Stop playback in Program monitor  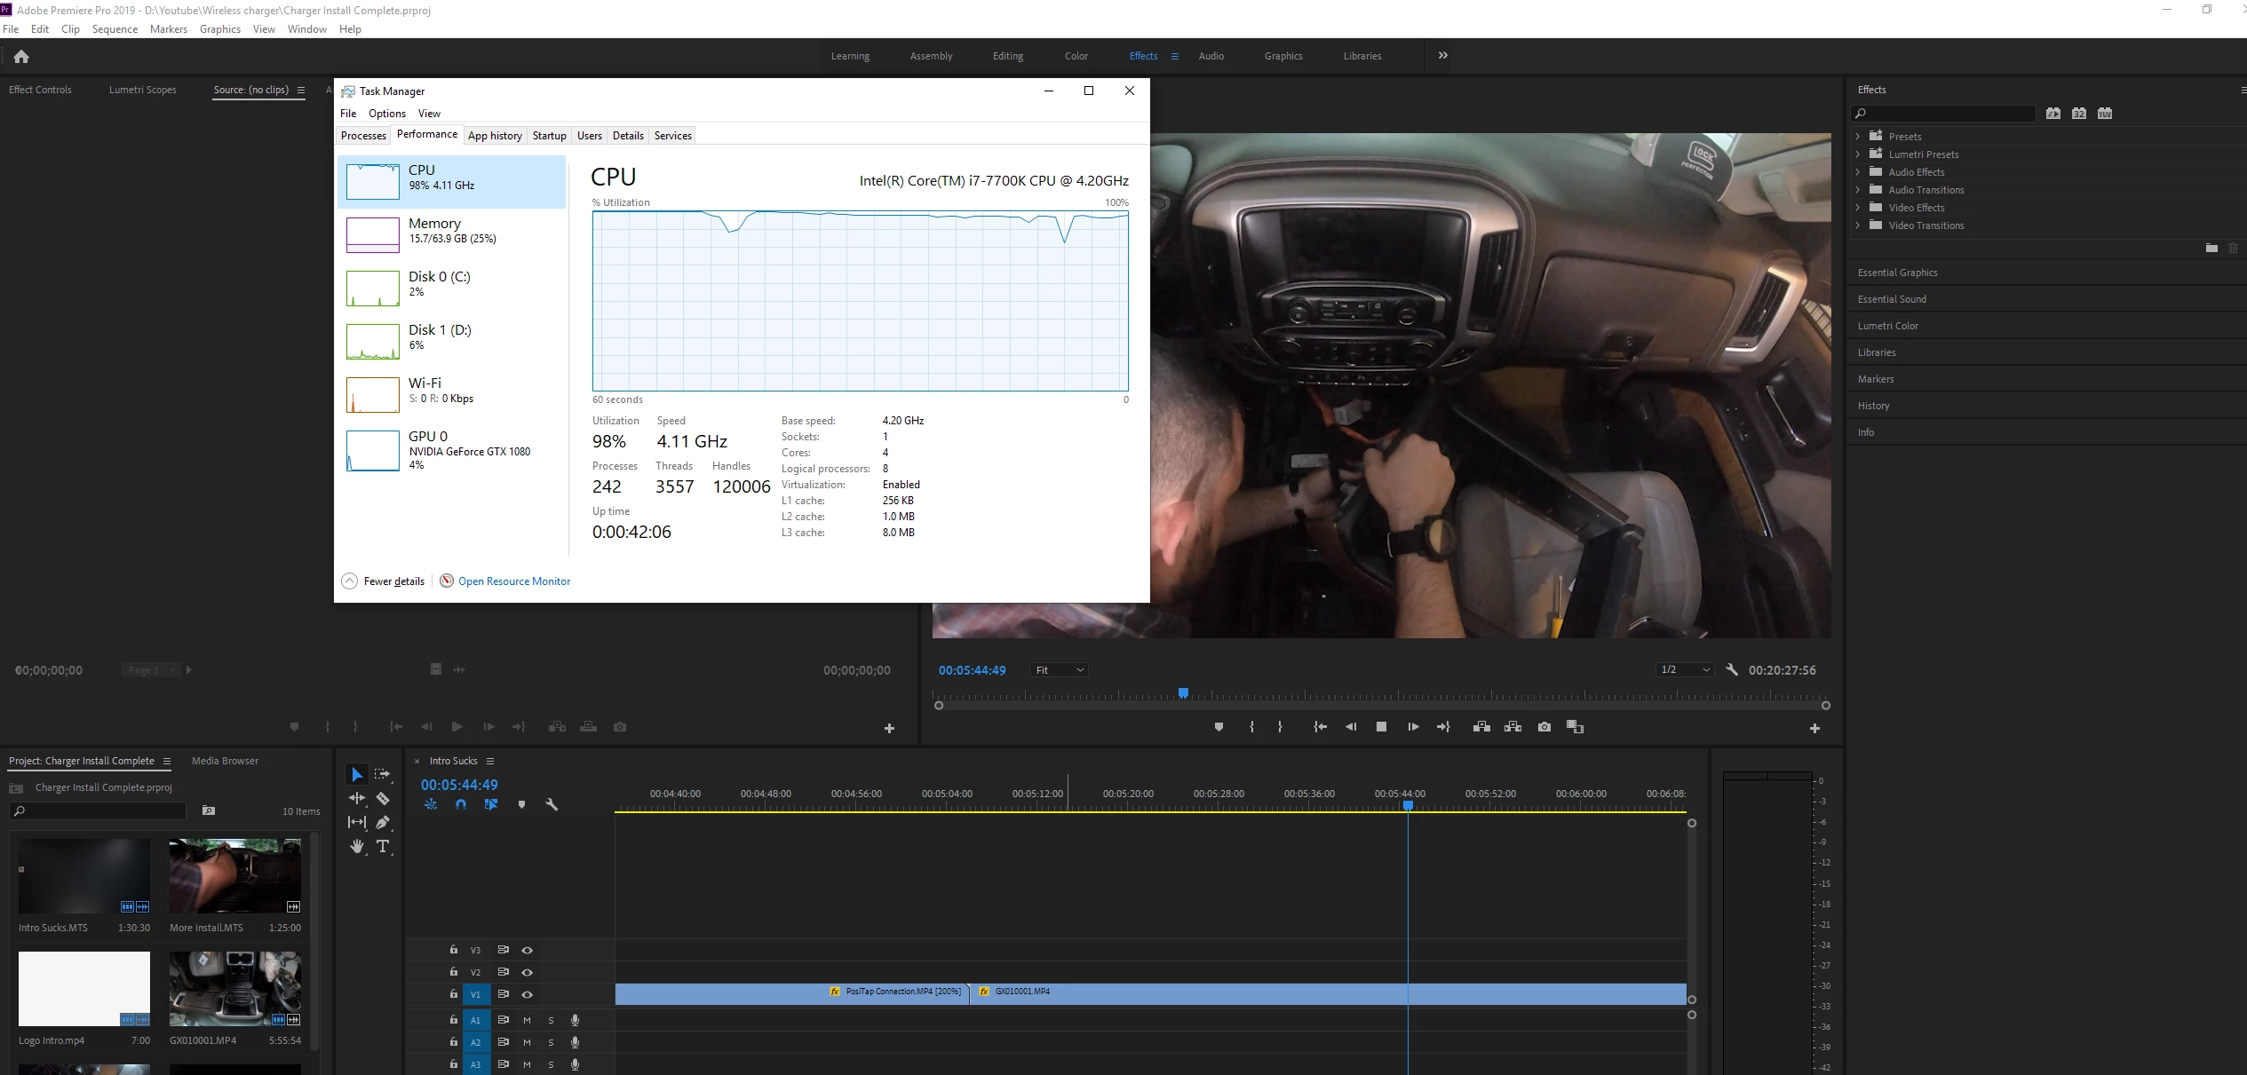click(x=1381, y=727)
